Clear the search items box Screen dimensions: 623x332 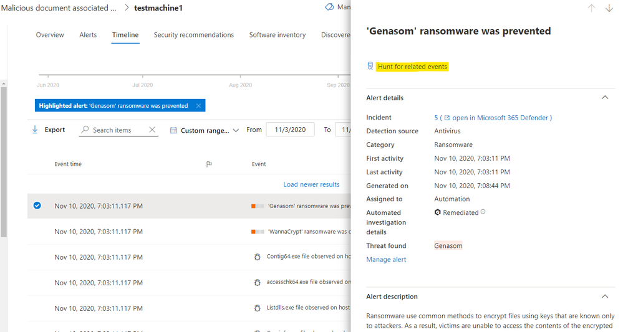click(152, 130)
